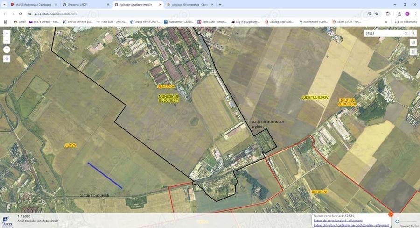Open Extras din planul cadastral pe ortofotoplan link
The image size is (420, 228).
pos(351,225)
